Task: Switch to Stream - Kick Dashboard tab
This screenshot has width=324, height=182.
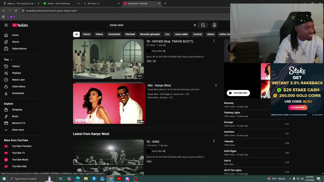Action: pyautogui.click(x=61, y=4)
